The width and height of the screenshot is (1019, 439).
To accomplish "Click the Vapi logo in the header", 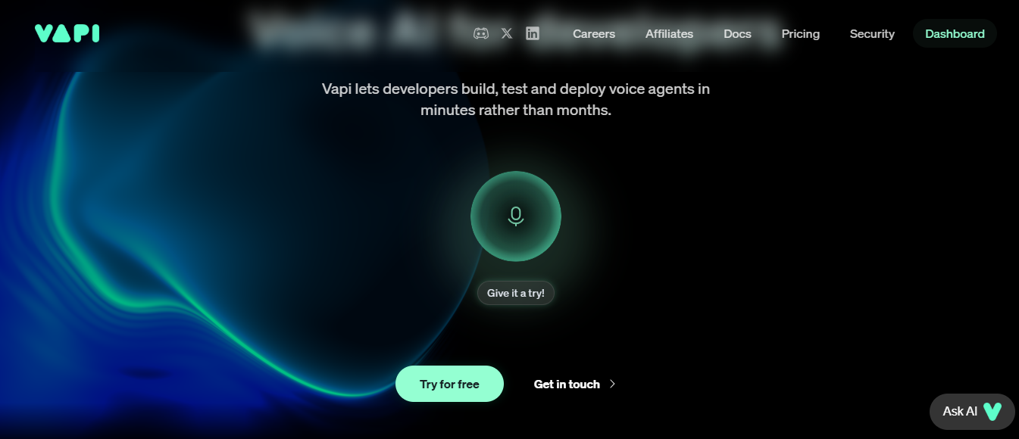I will 67,33.
